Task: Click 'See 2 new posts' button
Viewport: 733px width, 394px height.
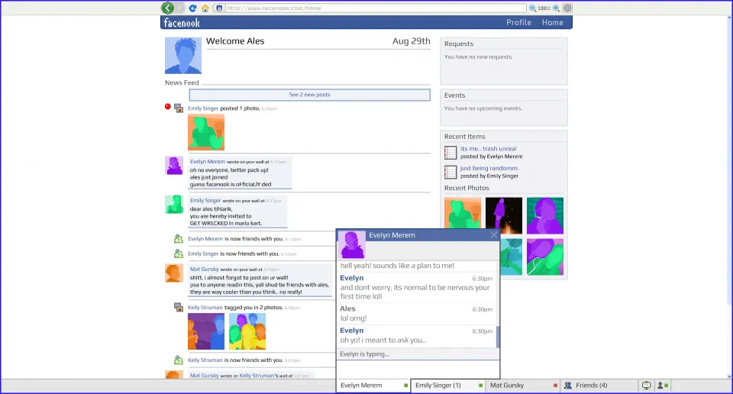Action: (x=309, y=95)
